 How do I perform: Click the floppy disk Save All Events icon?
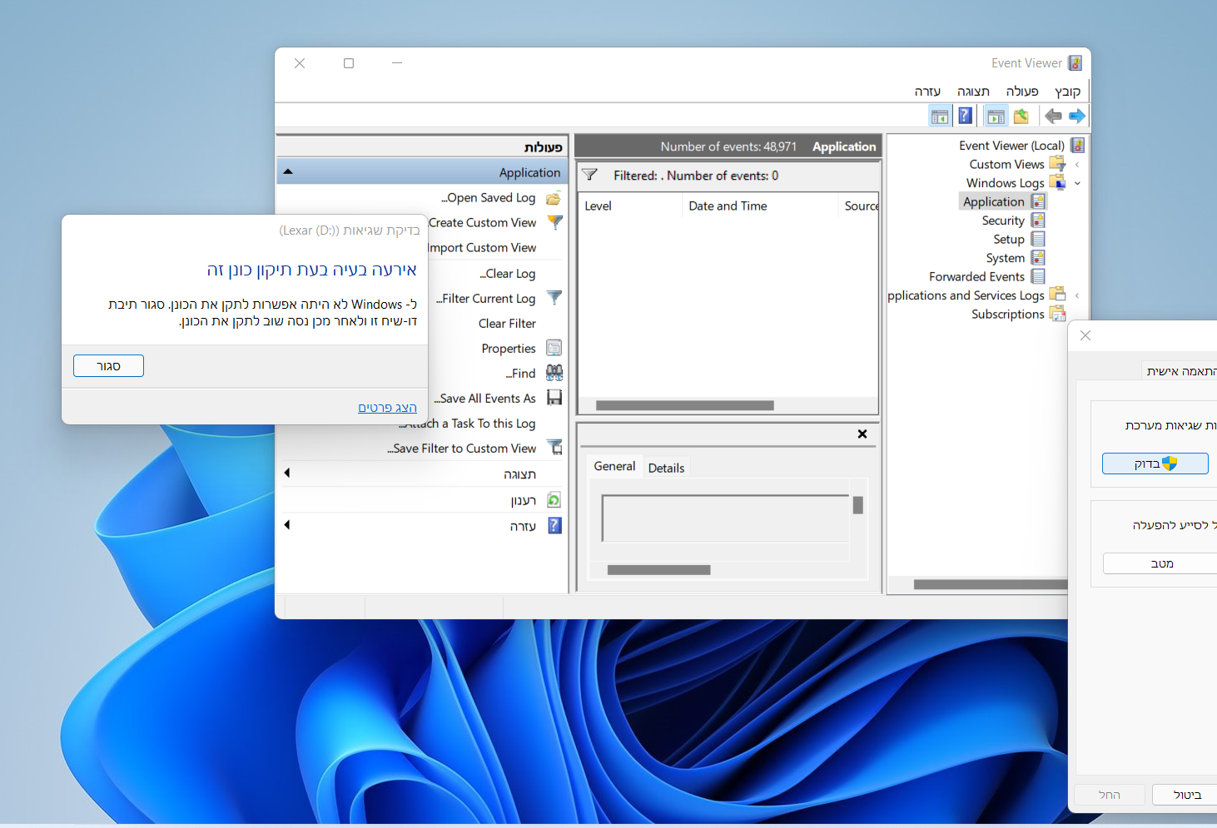[554, 398]
